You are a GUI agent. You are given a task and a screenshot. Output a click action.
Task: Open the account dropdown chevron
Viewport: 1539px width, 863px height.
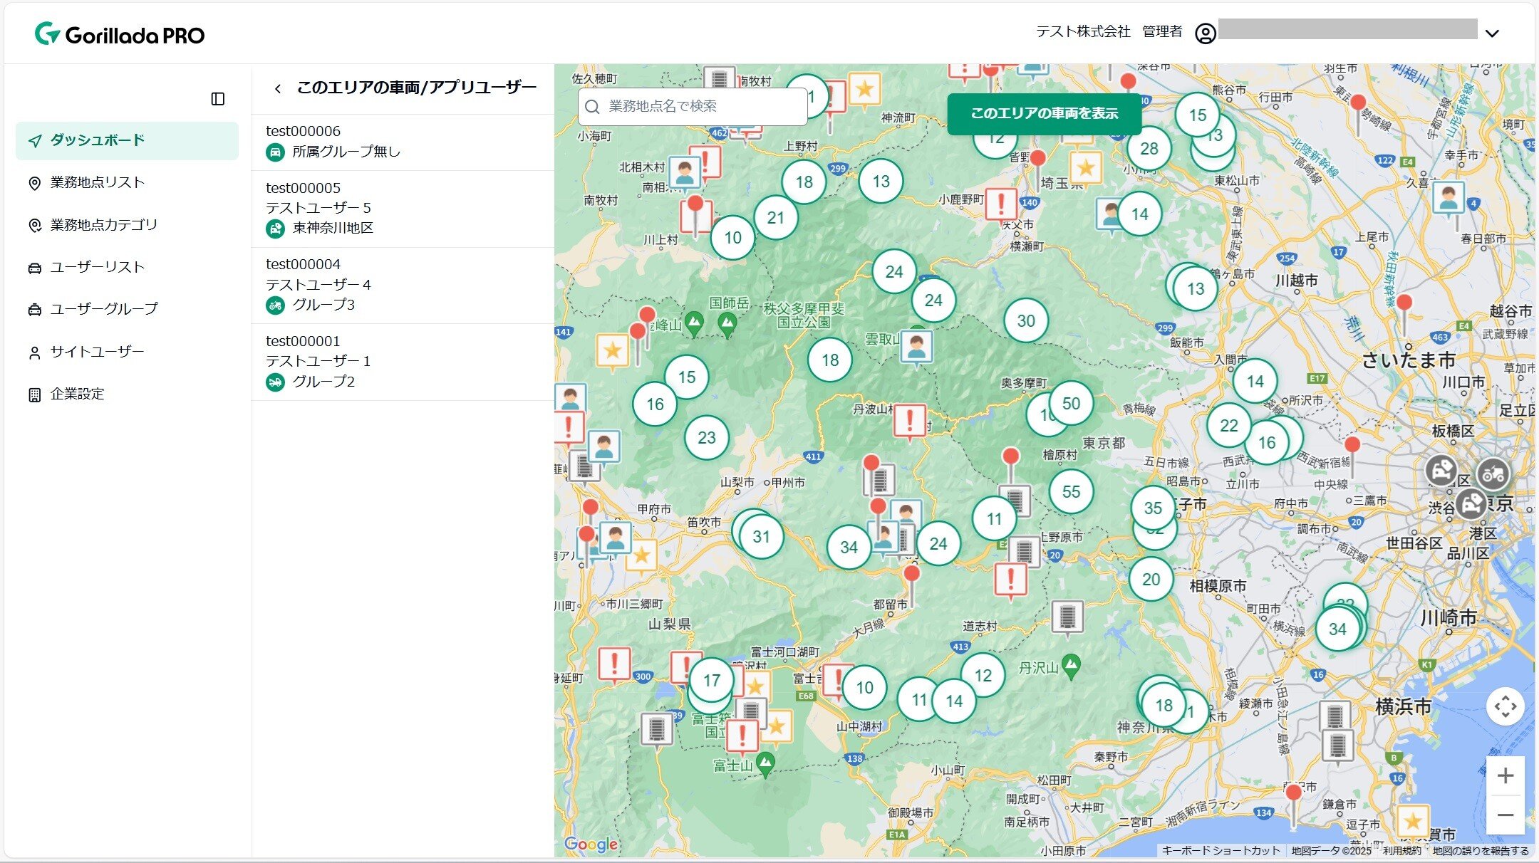pyautogui.click(x=1492, y=33)
